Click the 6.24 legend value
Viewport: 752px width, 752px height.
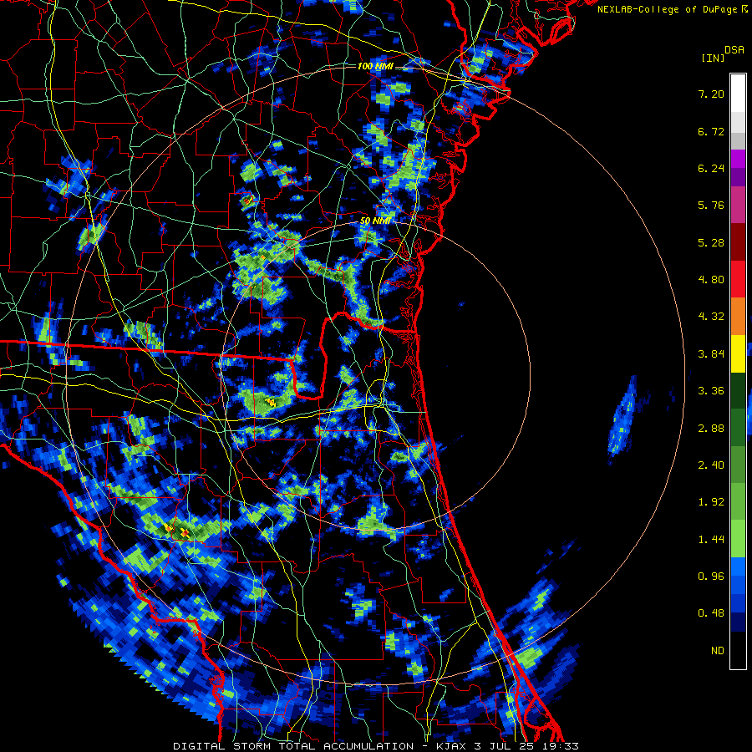tap(711, 168)
